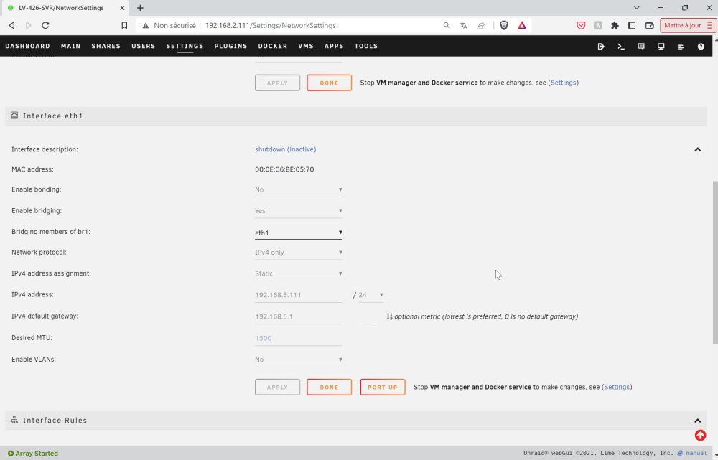Click the red back-to-top arrow icon

(x=700, y=436)
